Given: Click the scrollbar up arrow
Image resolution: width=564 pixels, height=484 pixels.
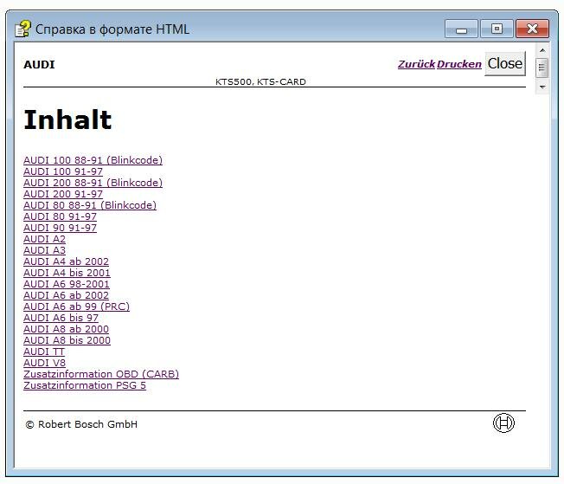Looking at the screenshot, I should [542, 51].
